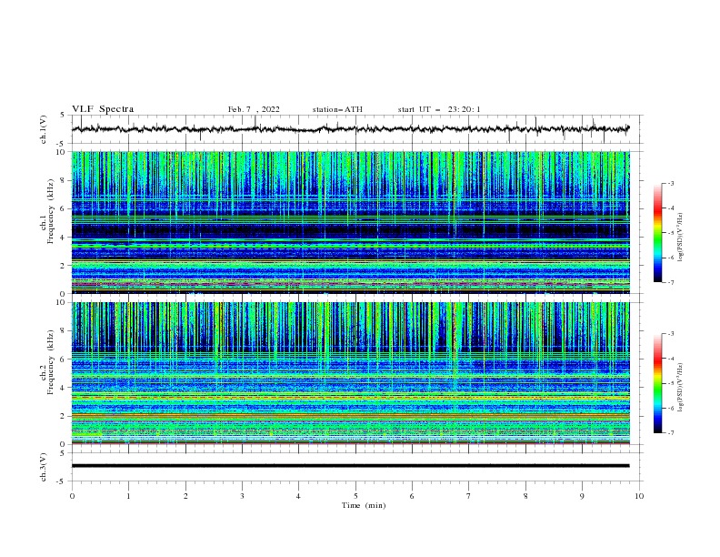Click the "-4" label on the ch.2 colorbar
This screenshot has height=557, width=720.
click(670, 359)
